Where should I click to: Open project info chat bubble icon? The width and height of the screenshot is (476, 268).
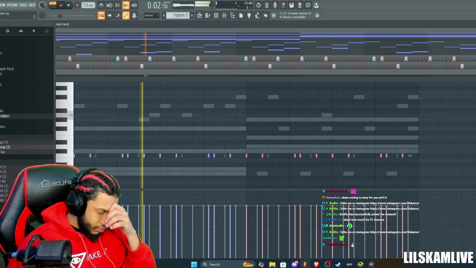(308, 5)
